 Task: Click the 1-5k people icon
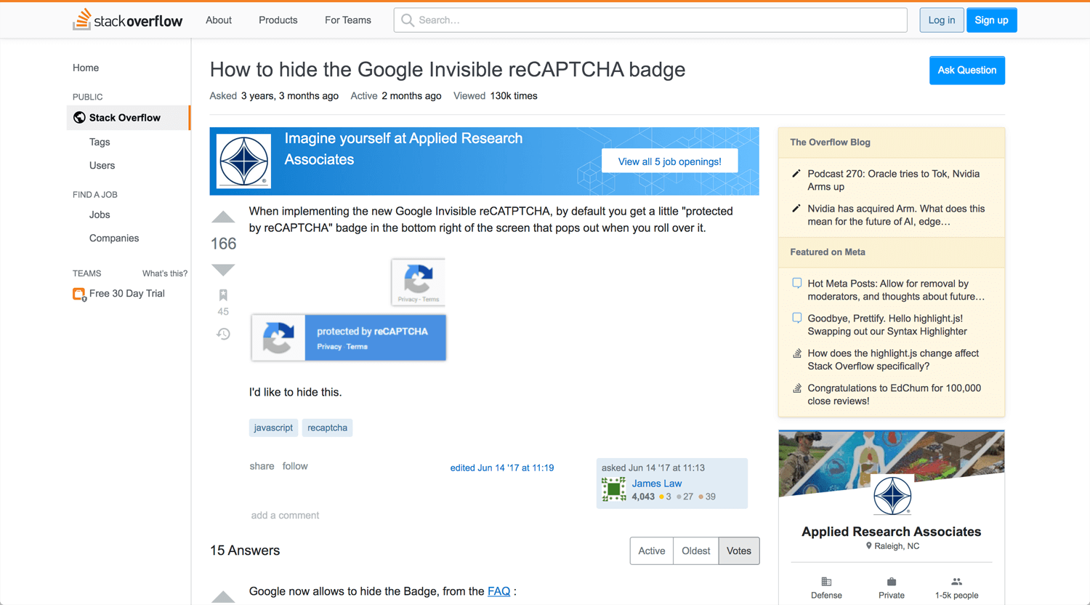[956, 582]
